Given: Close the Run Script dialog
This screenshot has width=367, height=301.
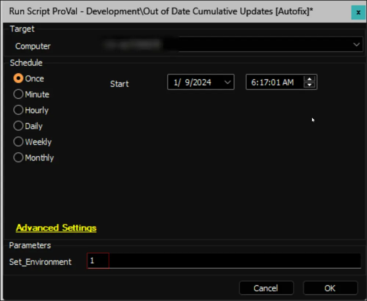Looking at the screenshot, I should pos(358,12).
